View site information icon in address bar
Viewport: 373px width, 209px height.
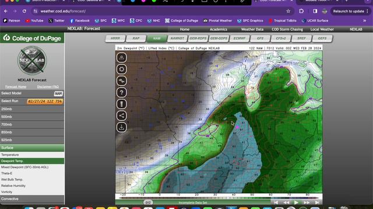[36, 11]
